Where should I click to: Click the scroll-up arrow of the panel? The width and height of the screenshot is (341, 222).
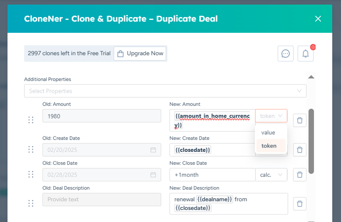pyautogui.click(x=311, y=77)
